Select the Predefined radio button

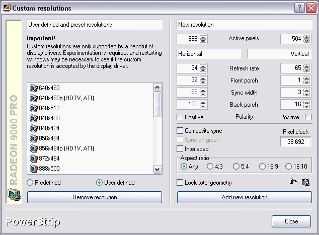click(30, 183)
